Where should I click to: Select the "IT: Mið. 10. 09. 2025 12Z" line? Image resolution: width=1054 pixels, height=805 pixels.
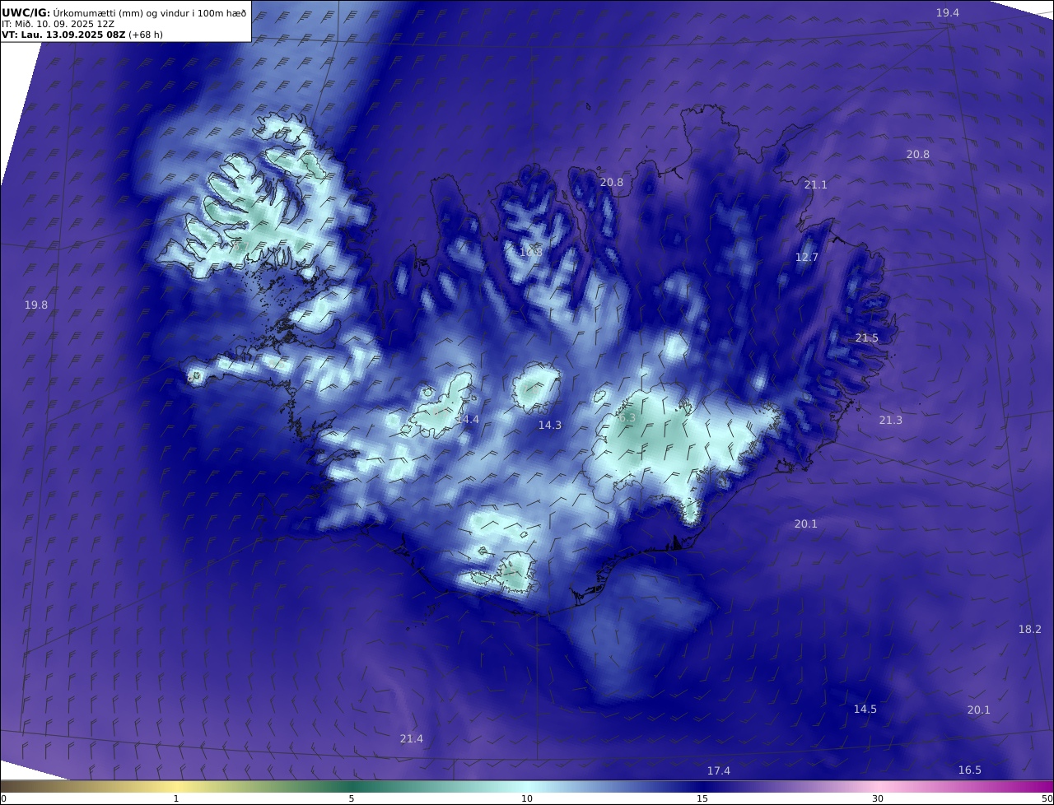(x=58, y=24)
